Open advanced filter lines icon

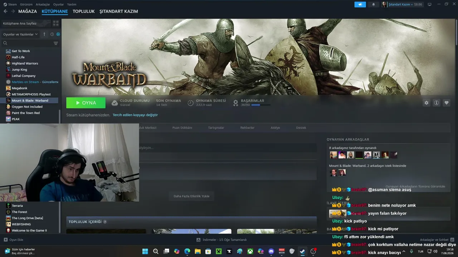[56, 43]
